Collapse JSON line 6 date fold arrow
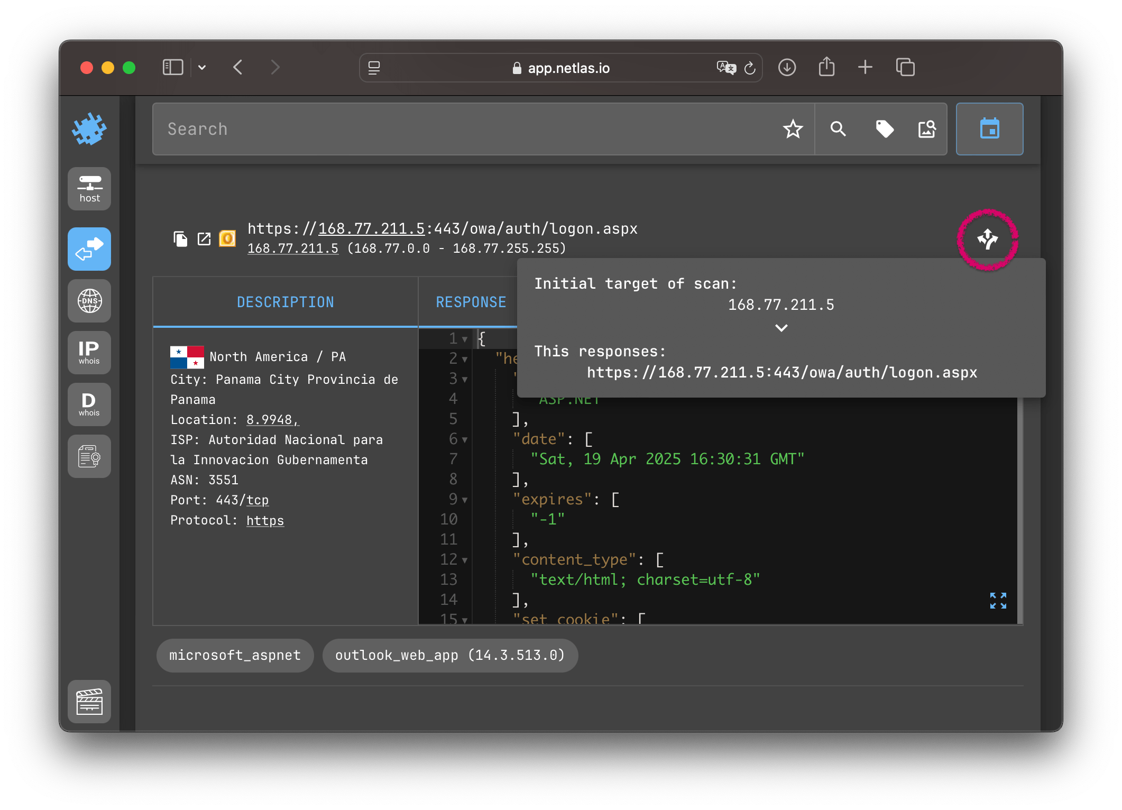Viewport: 1122px width, 810px height. click(465, 440)
